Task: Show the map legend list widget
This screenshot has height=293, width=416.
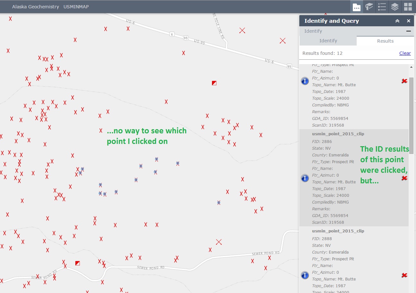Action: [382, 7]
